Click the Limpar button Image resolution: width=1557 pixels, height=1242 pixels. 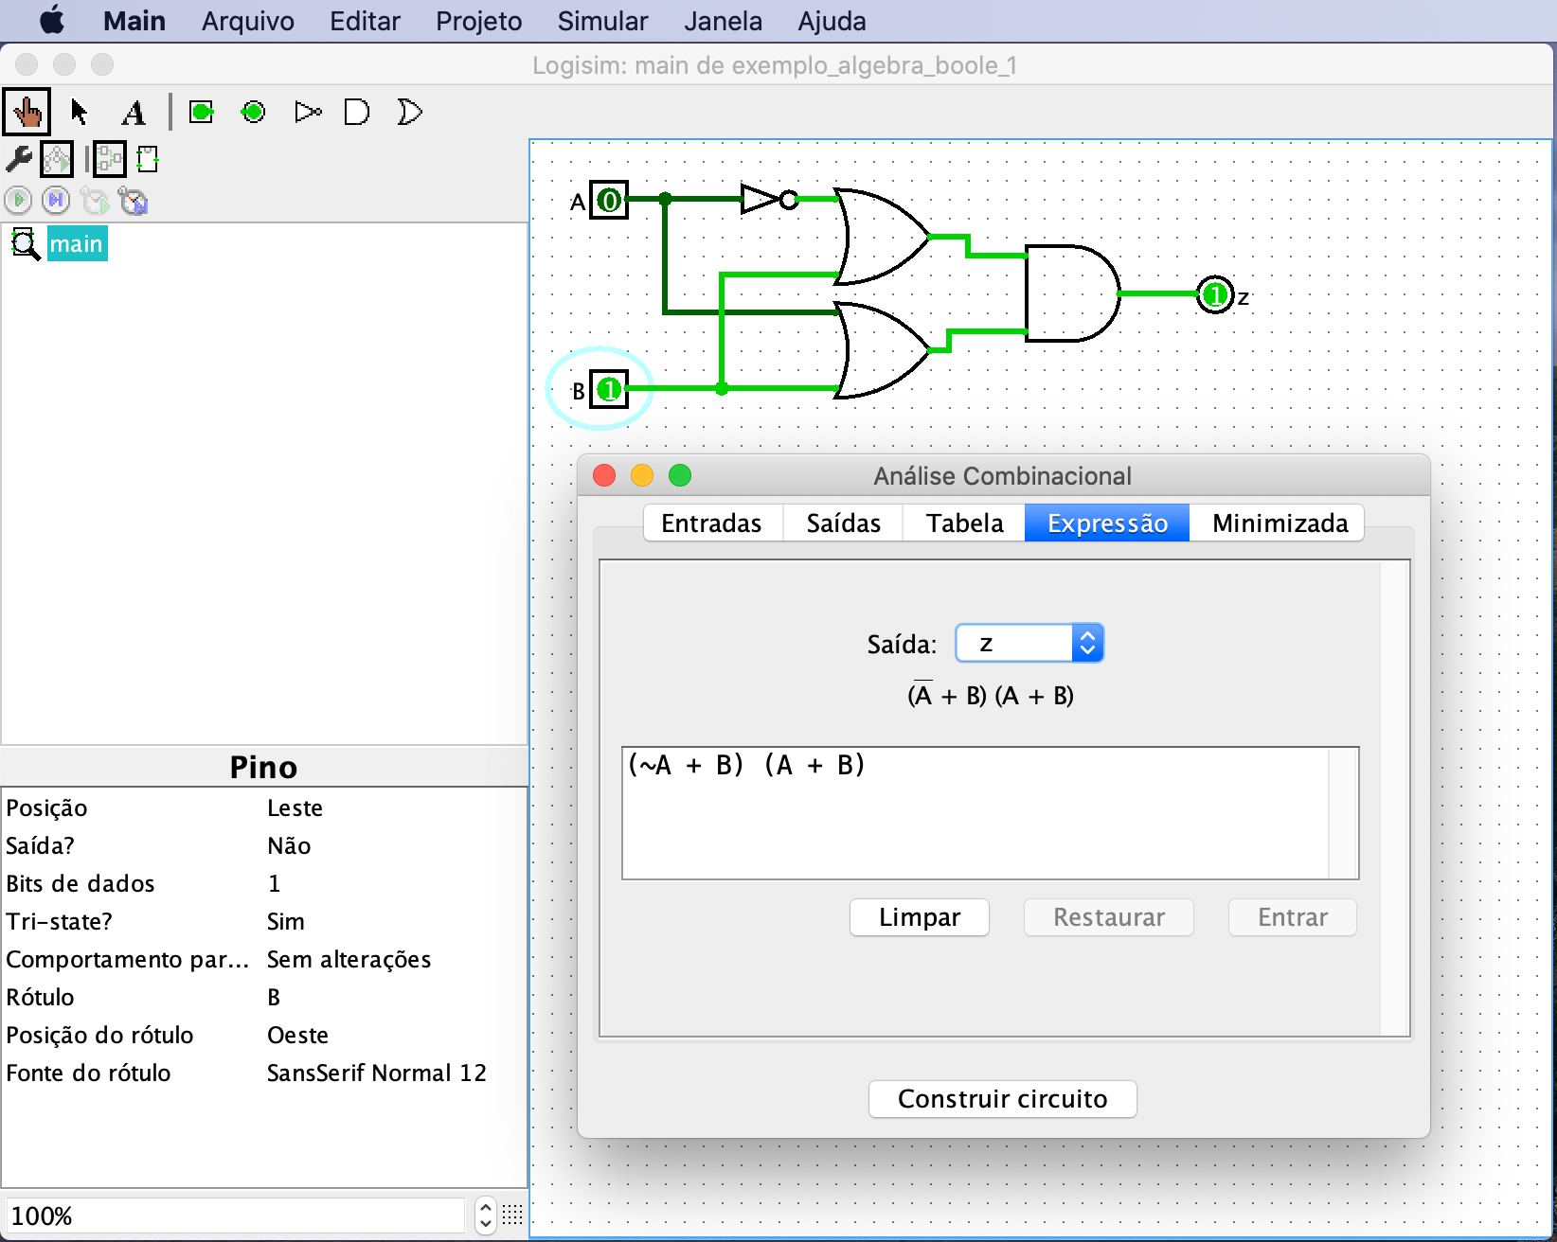click(920, 917)
